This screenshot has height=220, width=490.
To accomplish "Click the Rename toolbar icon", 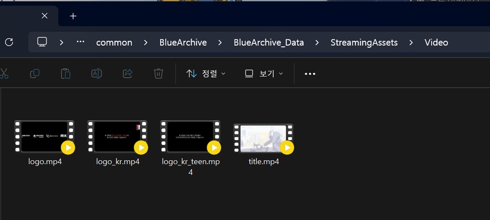I will pyautogui.click(x=96, y=74).
